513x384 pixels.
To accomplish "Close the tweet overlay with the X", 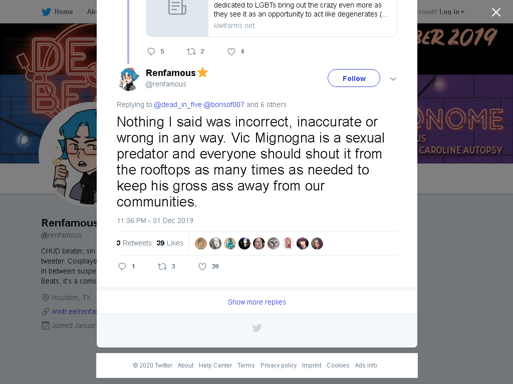I will tap(496, 12).
